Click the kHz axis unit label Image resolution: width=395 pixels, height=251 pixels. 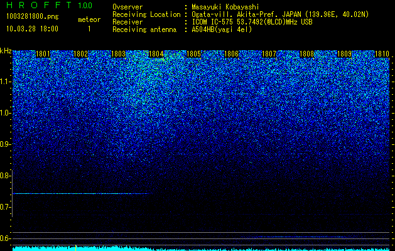[x=6, y=51]
